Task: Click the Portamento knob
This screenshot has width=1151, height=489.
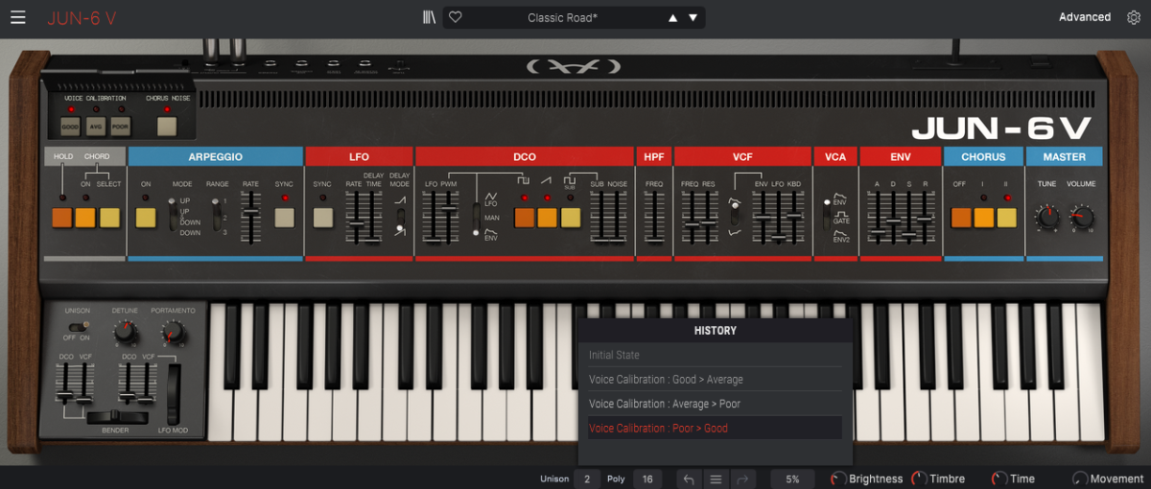Action: point(173,333)
